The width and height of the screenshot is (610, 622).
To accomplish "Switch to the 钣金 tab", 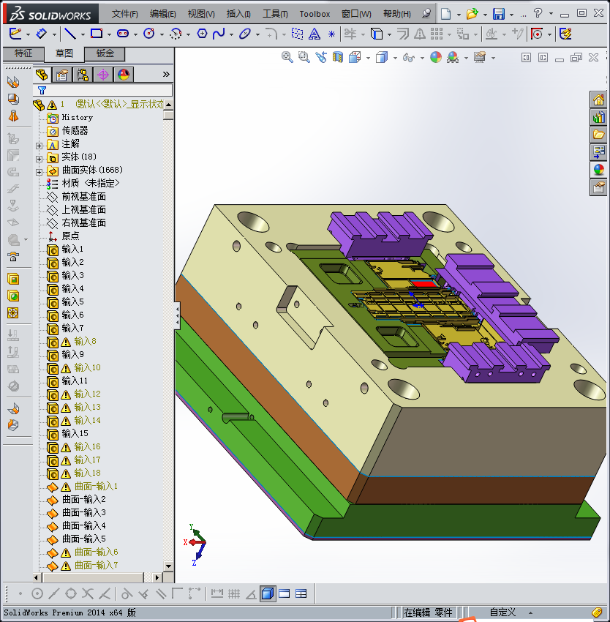I will [x=105, y=53].
